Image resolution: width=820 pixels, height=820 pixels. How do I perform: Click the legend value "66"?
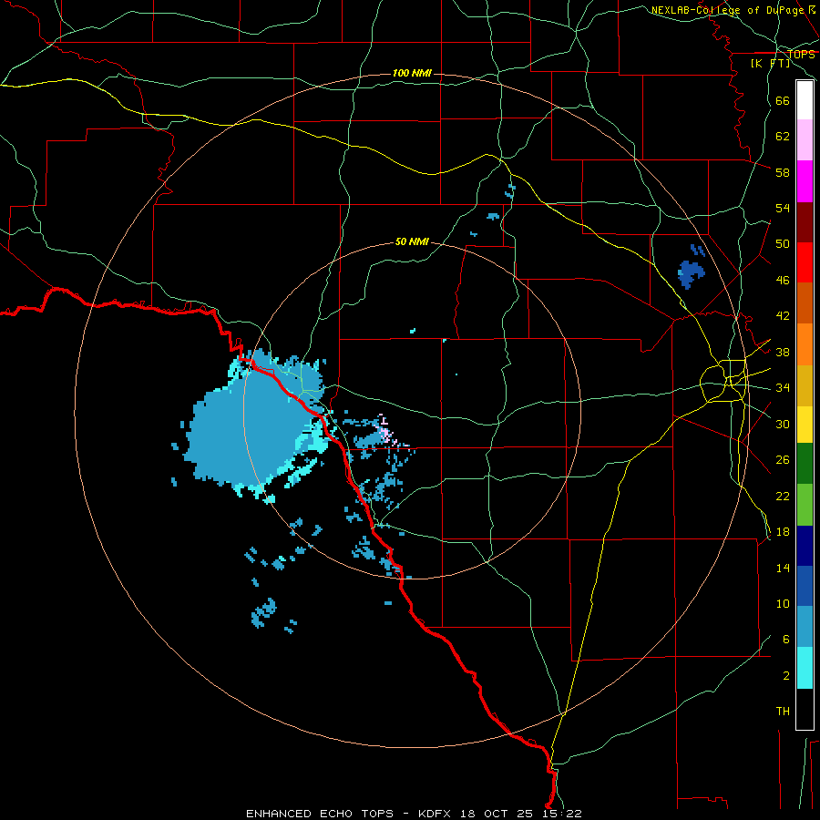783,100
